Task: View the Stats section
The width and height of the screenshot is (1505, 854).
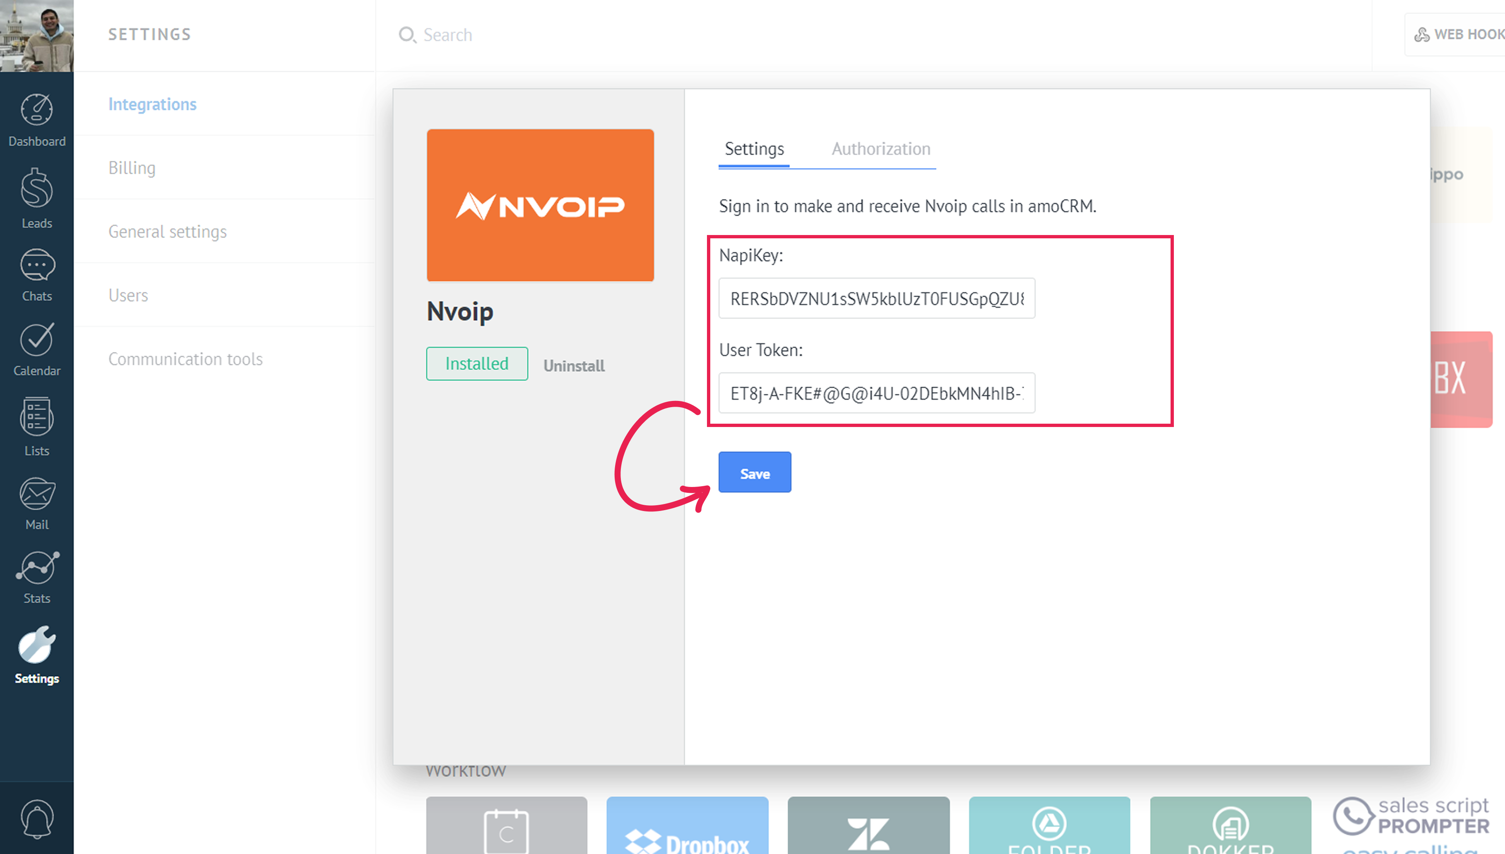Action: click(36, 578)
